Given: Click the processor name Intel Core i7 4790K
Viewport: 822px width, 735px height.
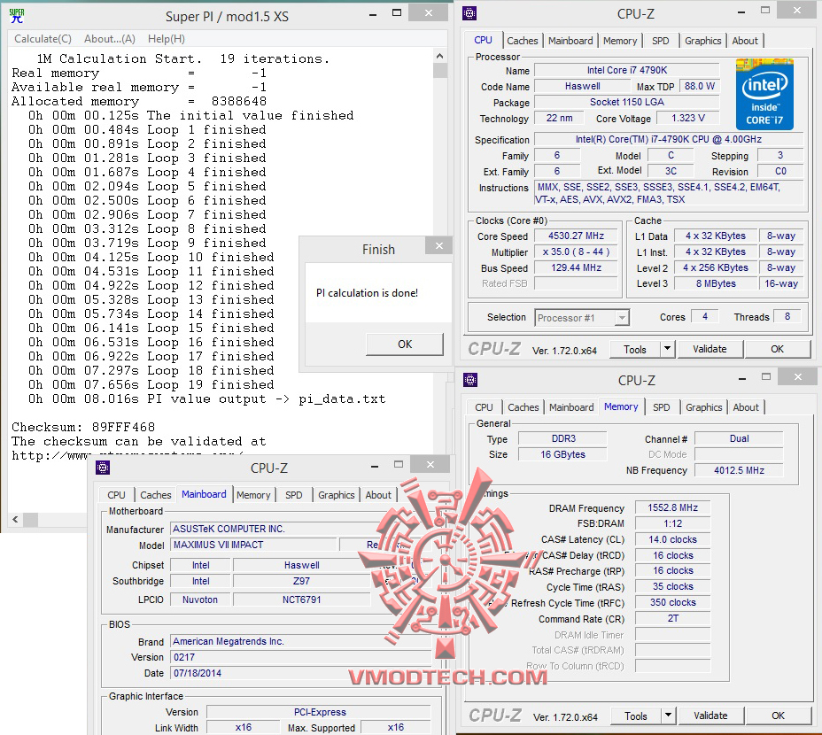Looking at the screenshot, I should (x=627, y=70).
